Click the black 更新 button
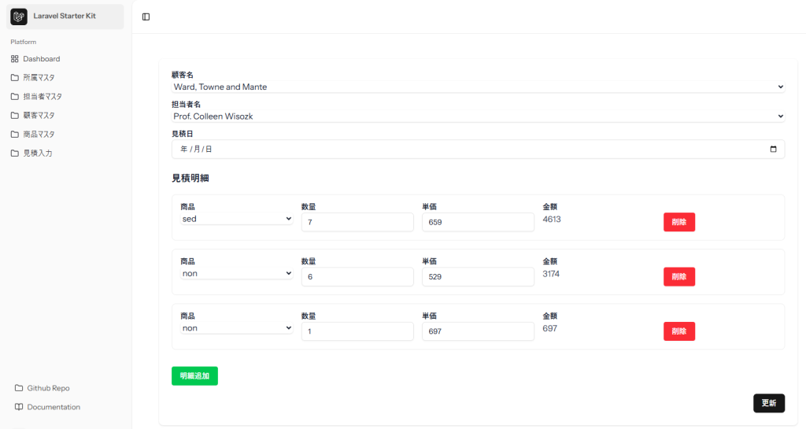Image resolution: width=806 pixels, height=429 pixels. click(x=768, y=403)
